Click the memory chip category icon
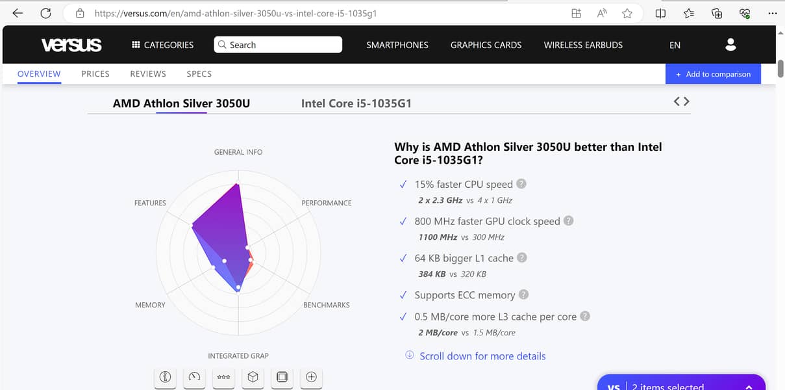This screenshot has width=785, height=390. click(x=282, y=377)
